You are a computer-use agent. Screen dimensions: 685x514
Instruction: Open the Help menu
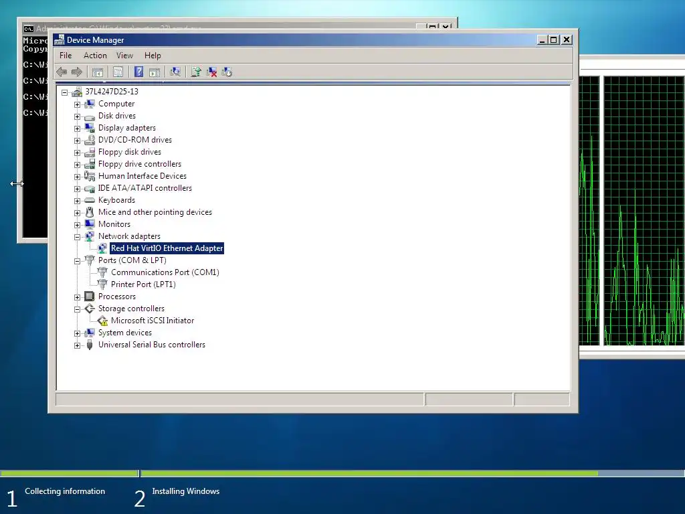(x=153, y=56)
